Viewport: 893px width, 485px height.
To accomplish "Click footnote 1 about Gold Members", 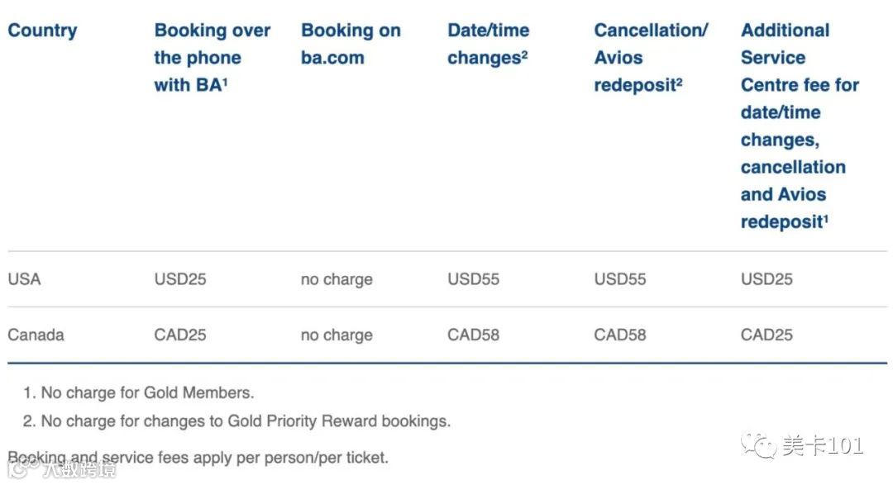I will coord(139,393).
